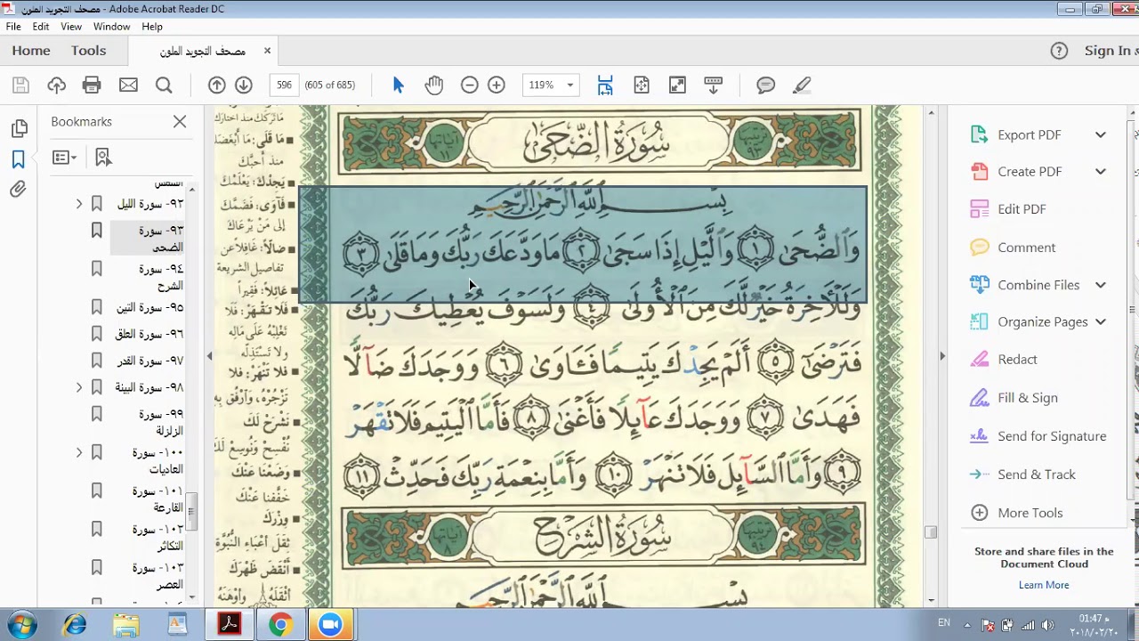Open bookmarks options dropdown
The image size is (1139, 641).
(x=64, y=158)
